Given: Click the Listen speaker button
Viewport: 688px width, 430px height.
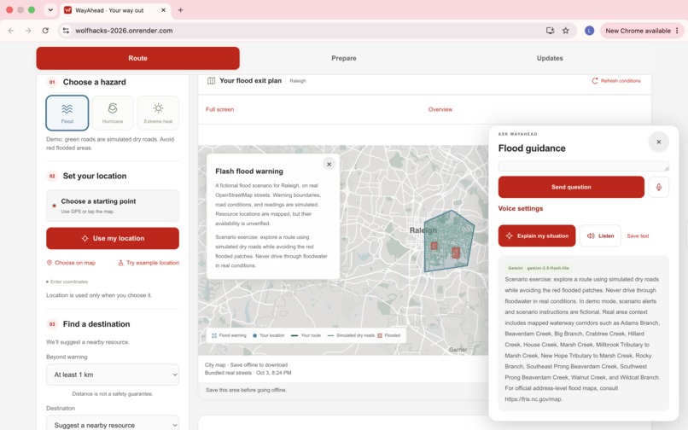Looking at the screenshot, I should click(x=600, y=235).
